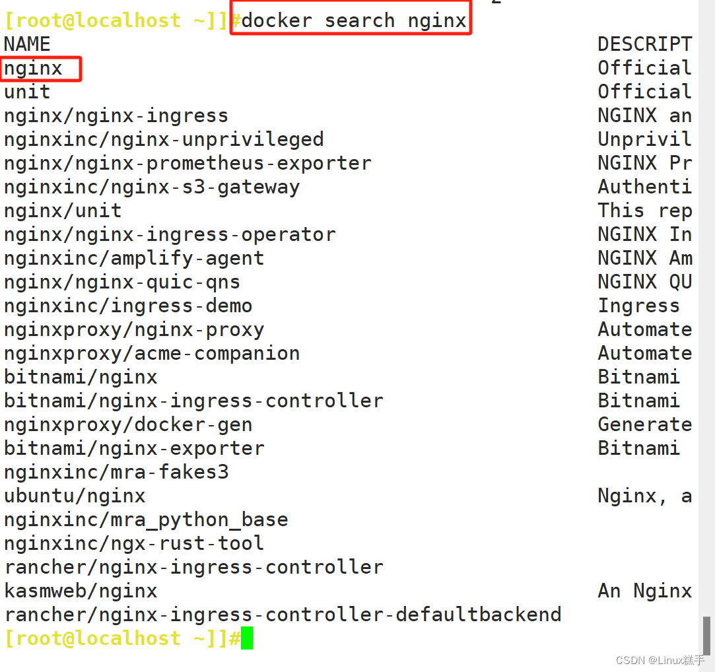Image resolution: width=715 pixels, height=672 pixels.
Task: Click rancher/nginx-ingress-controller-defaultbackend text
Action: 283,615
